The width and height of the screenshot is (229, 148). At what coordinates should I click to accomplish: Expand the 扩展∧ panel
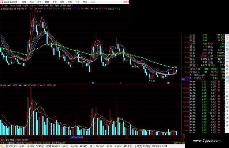(x=3, y=143)
